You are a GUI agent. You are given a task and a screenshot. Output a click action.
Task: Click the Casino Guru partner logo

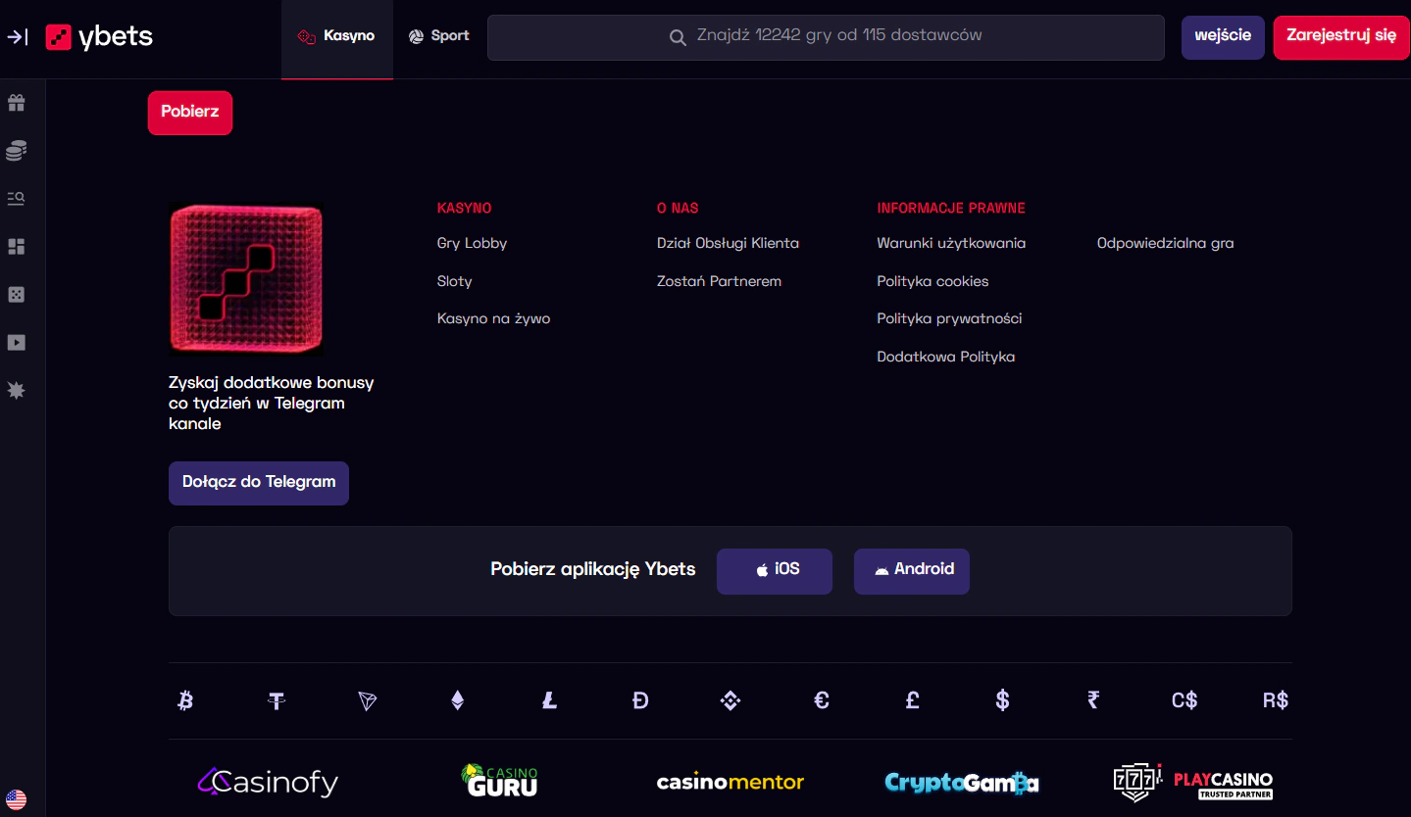point(499,781)
